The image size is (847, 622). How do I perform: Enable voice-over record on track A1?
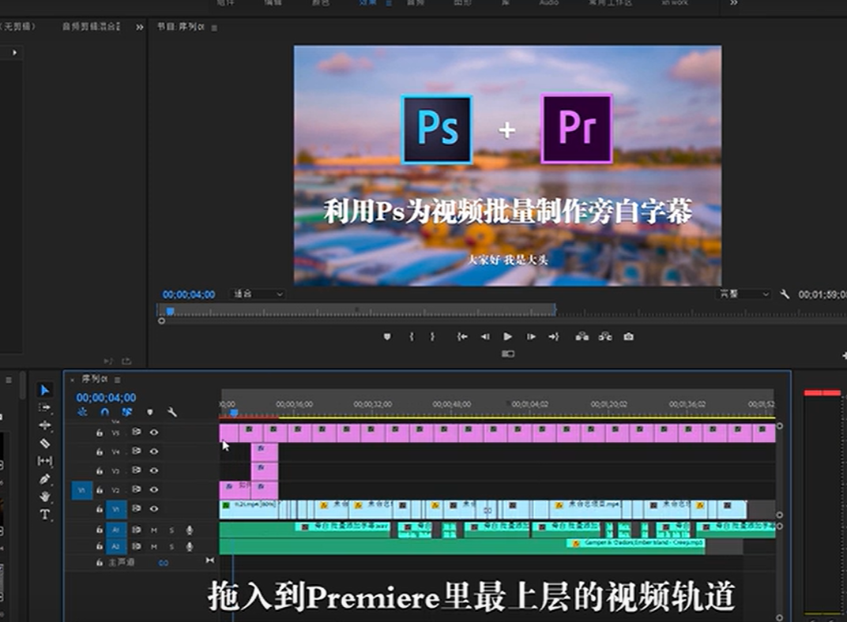pos(190,530)
